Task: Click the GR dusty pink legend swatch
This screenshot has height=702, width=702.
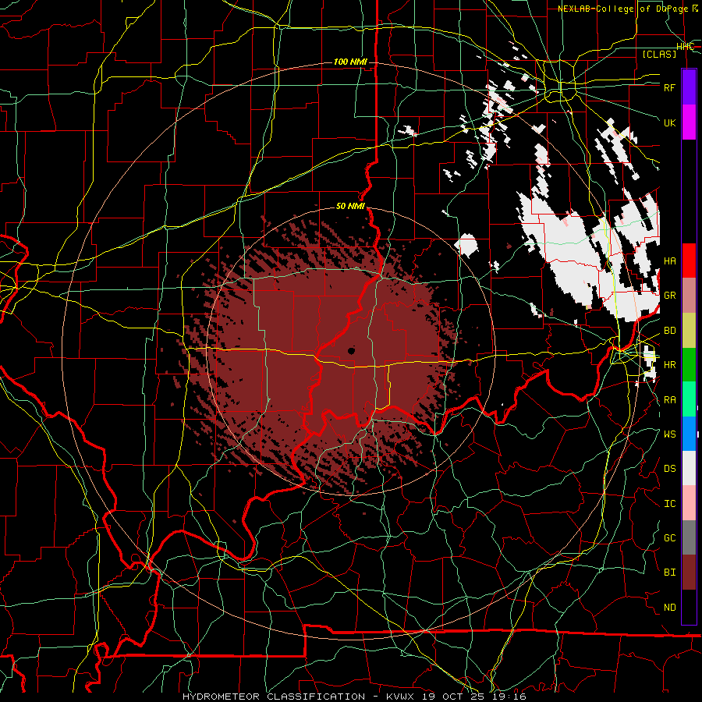Action: tap(689, 296)
